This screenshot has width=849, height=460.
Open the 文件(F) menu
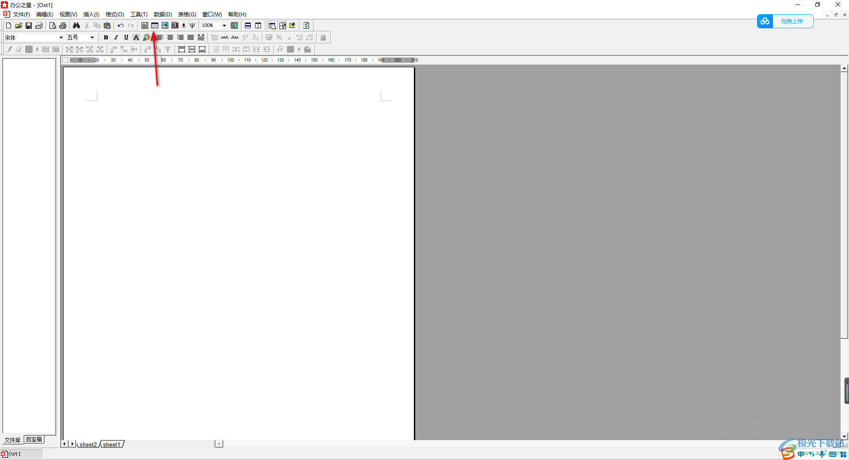22,15
